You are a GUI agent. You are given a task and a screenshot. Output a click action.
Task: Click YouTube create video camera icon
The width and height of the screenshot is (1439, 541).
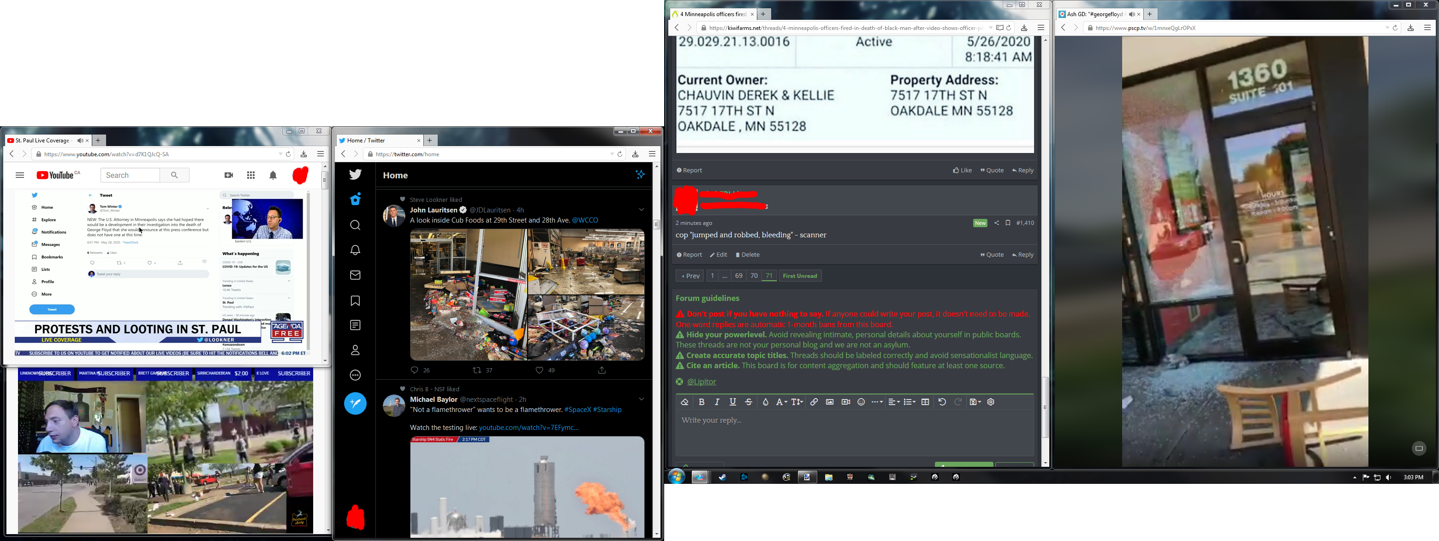click(x=228, y=175)
